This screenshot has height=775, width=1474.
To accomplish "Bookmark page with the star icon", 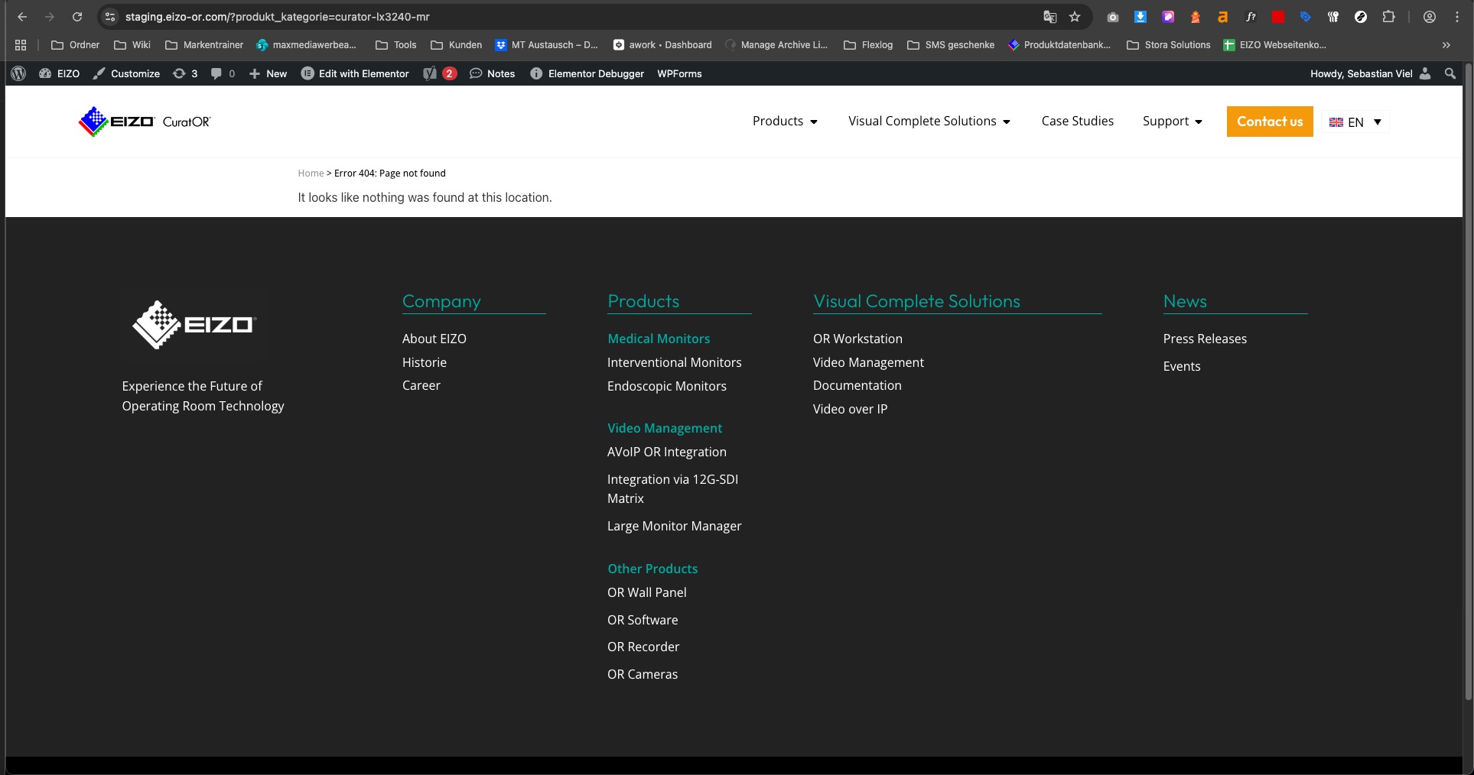I will pos(1075,17).
